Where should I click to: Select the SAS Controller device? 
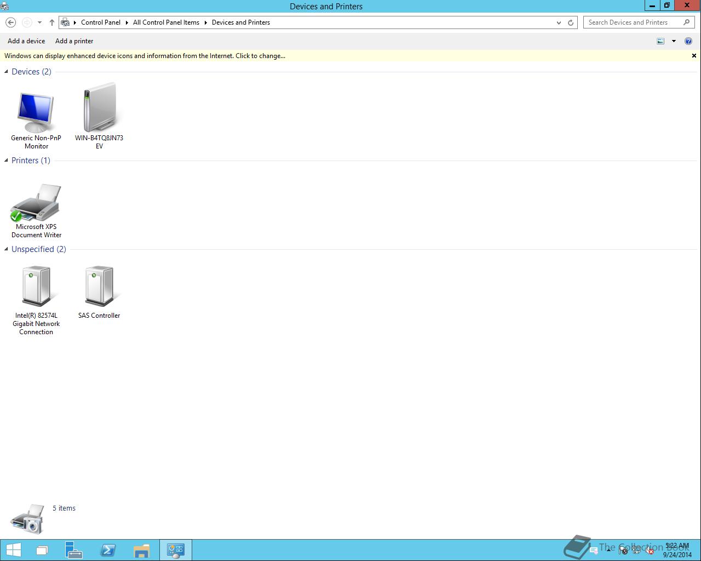pyautogui.click(x=99, y=292)
